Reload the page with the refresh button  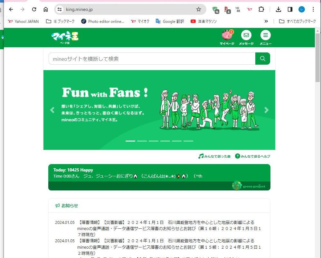click(x=34, y=9)
